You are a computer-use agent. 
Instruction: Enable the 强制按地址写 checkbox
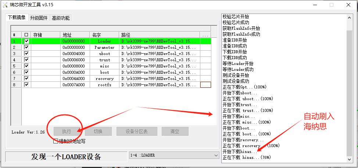(x=56, y=141)
